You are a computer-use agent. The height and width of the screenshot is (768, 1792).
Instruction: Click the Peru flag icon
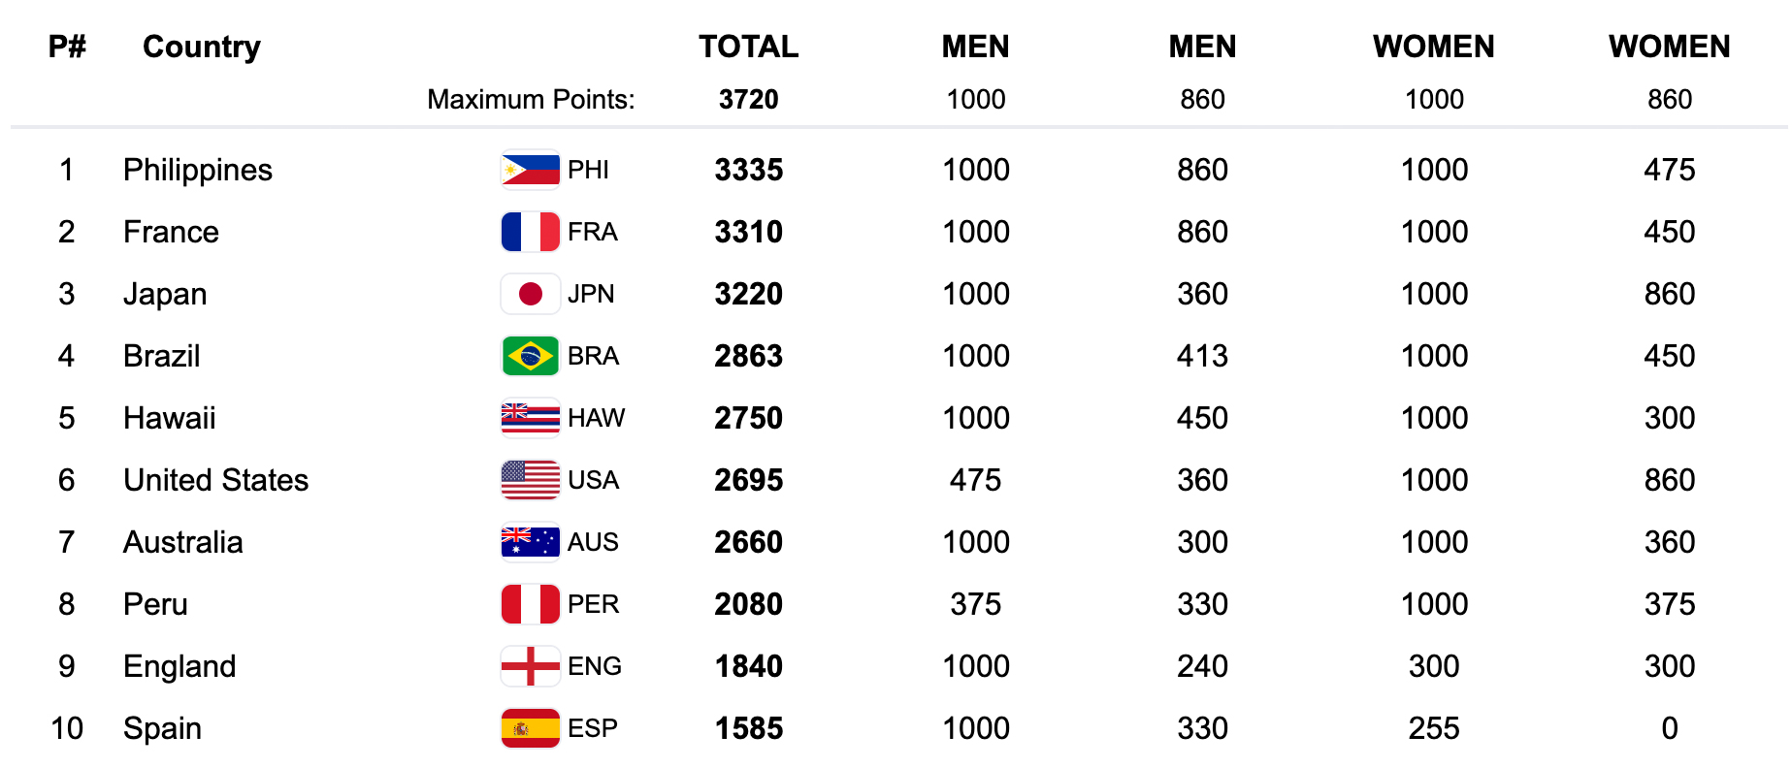coord(530,604)
